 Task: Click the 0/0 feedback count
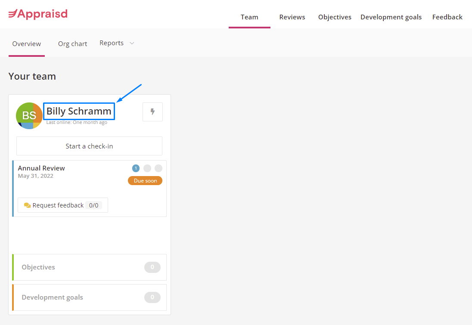click(x=93, y=205)
